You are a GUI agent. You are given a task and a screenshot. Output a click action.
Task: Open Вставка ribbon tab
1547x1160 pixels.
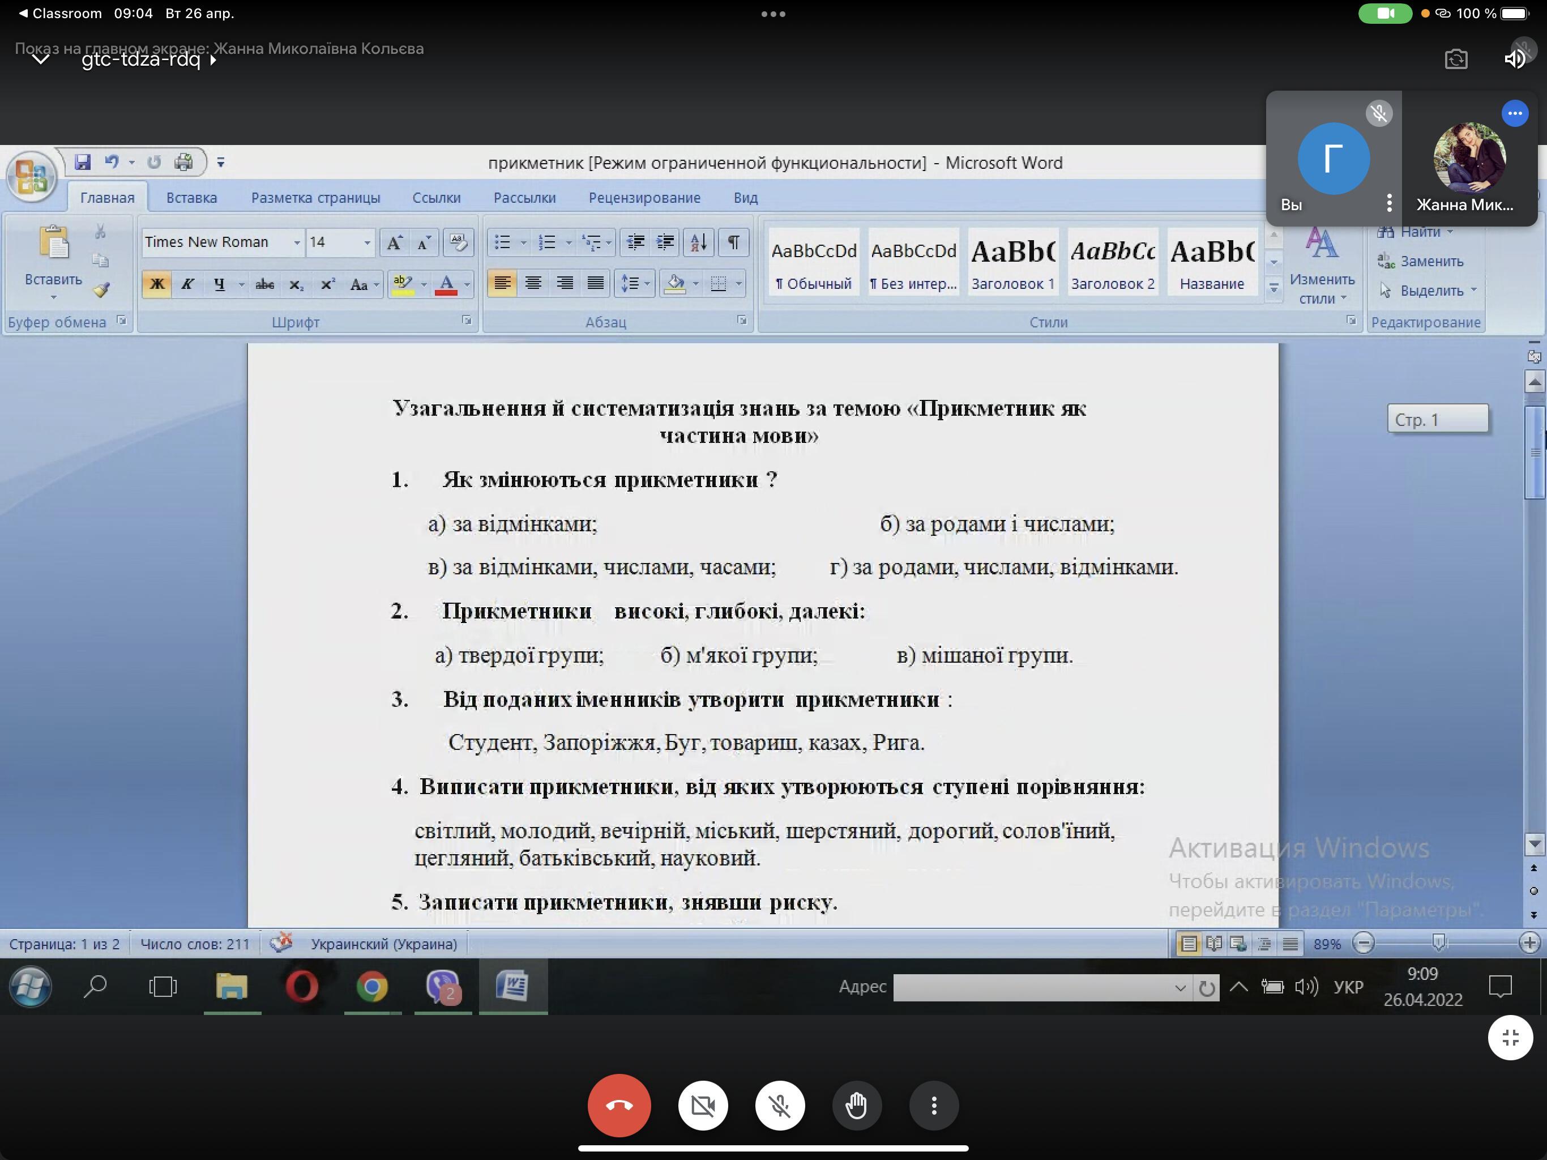coord(191,198)
